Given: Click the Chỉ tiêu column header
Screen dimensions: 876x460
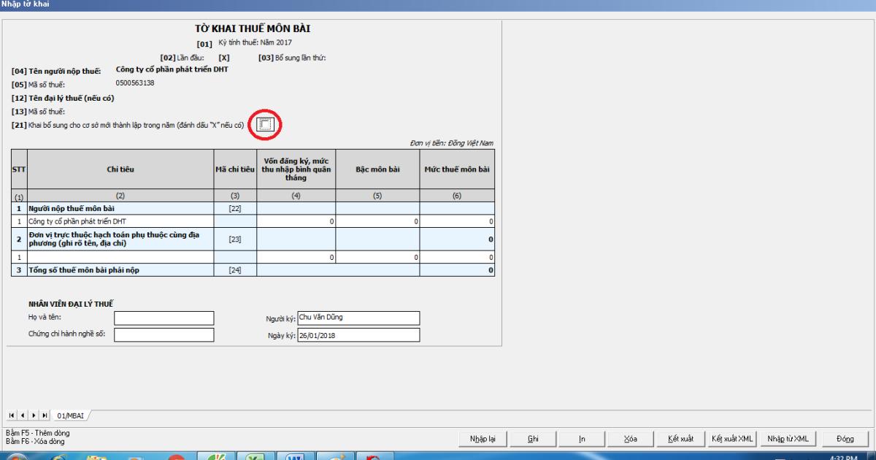Looking at the screenshot, I should (x=120, y=169).
